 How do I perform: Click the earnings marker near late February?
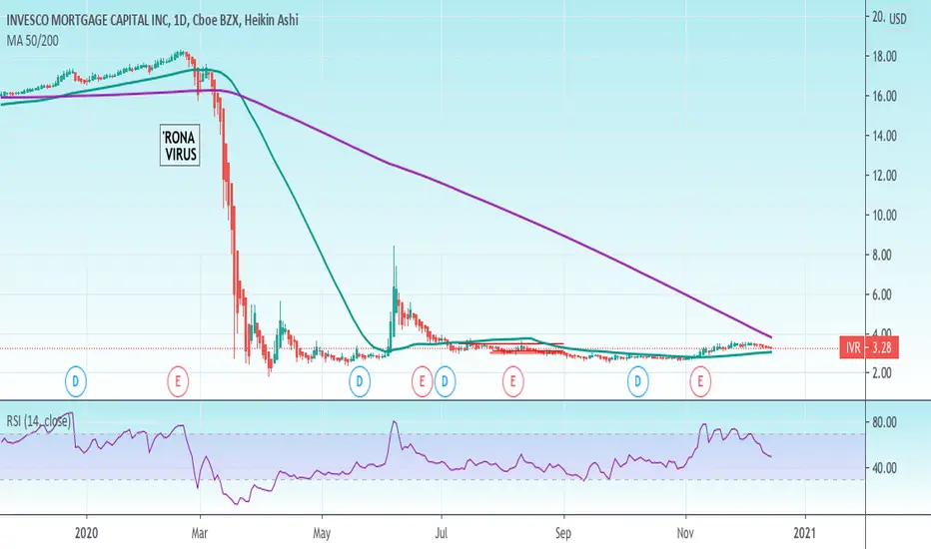click(178, 382)
